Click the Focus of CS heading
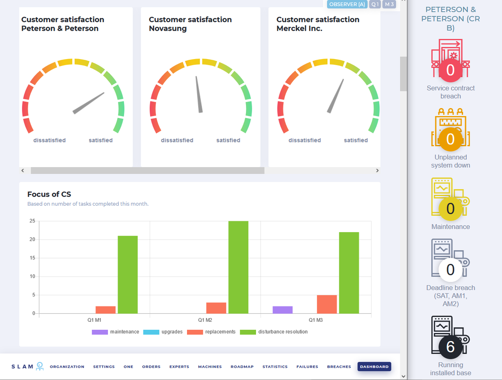 49,194
